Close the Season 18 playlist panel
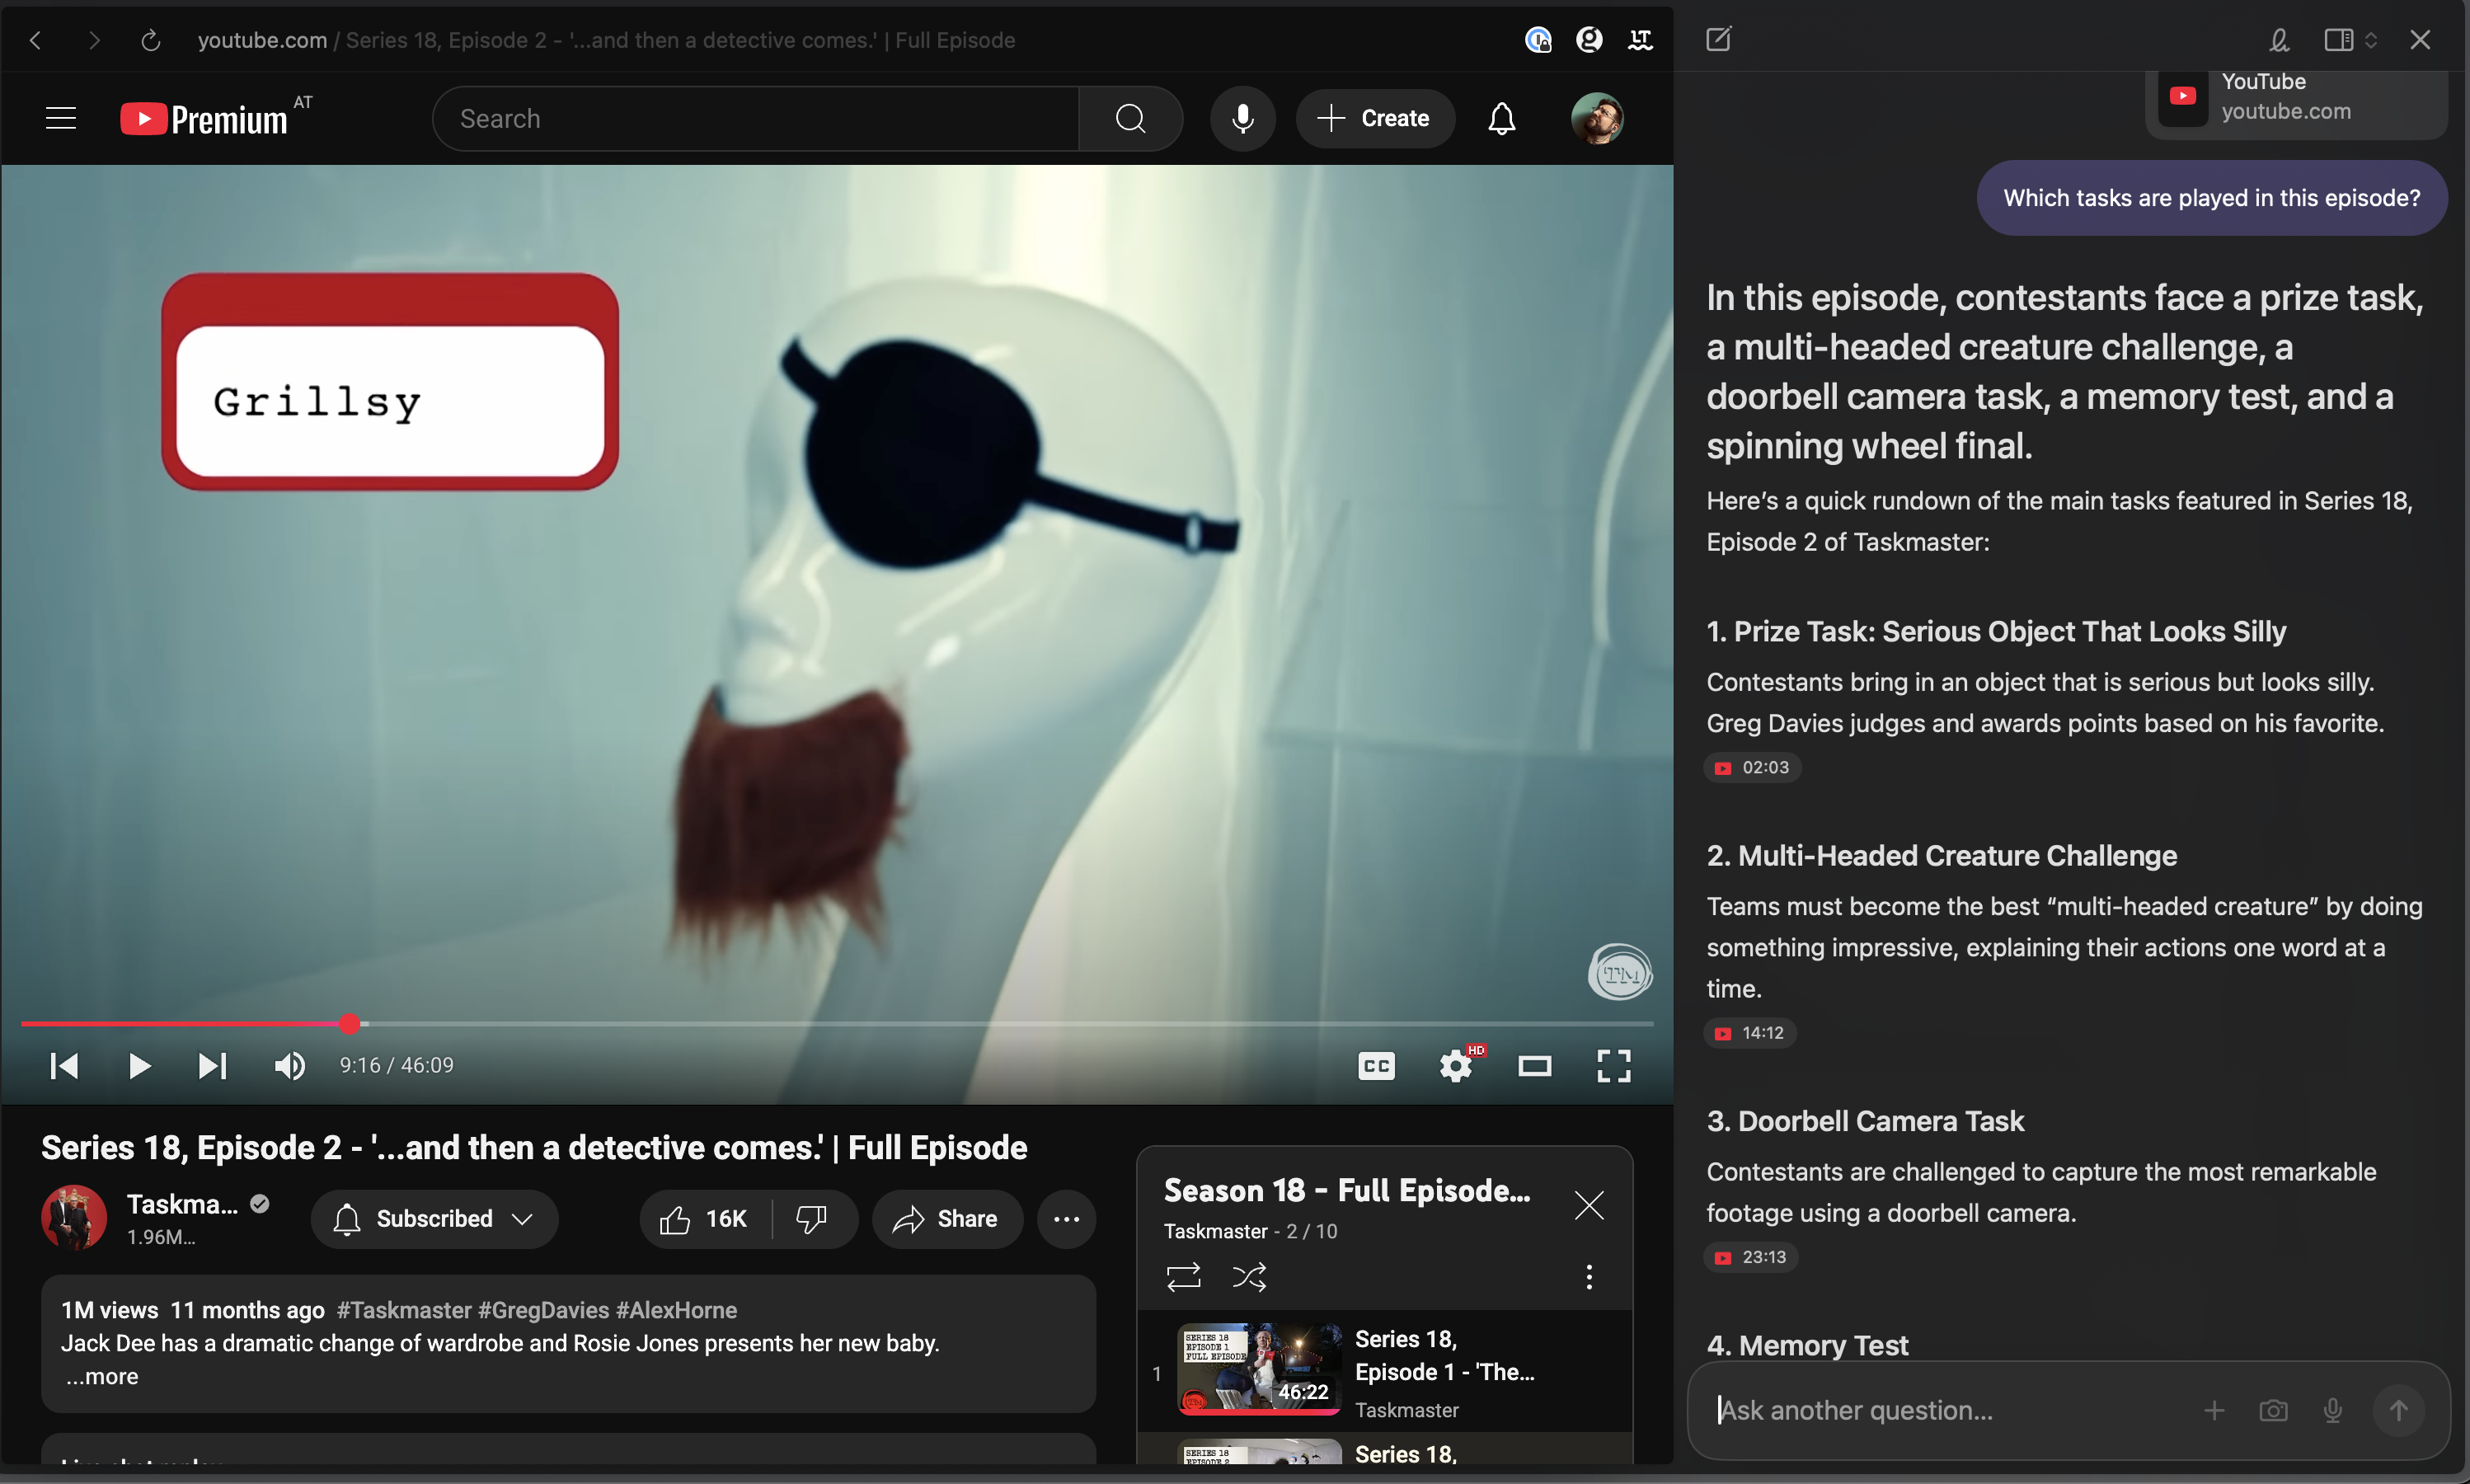 tap(1589, 1205)
